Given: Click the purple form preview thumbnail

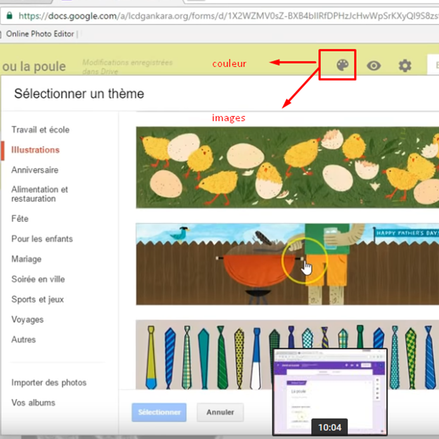Looking at the screenshot, I should coord(330,392).
